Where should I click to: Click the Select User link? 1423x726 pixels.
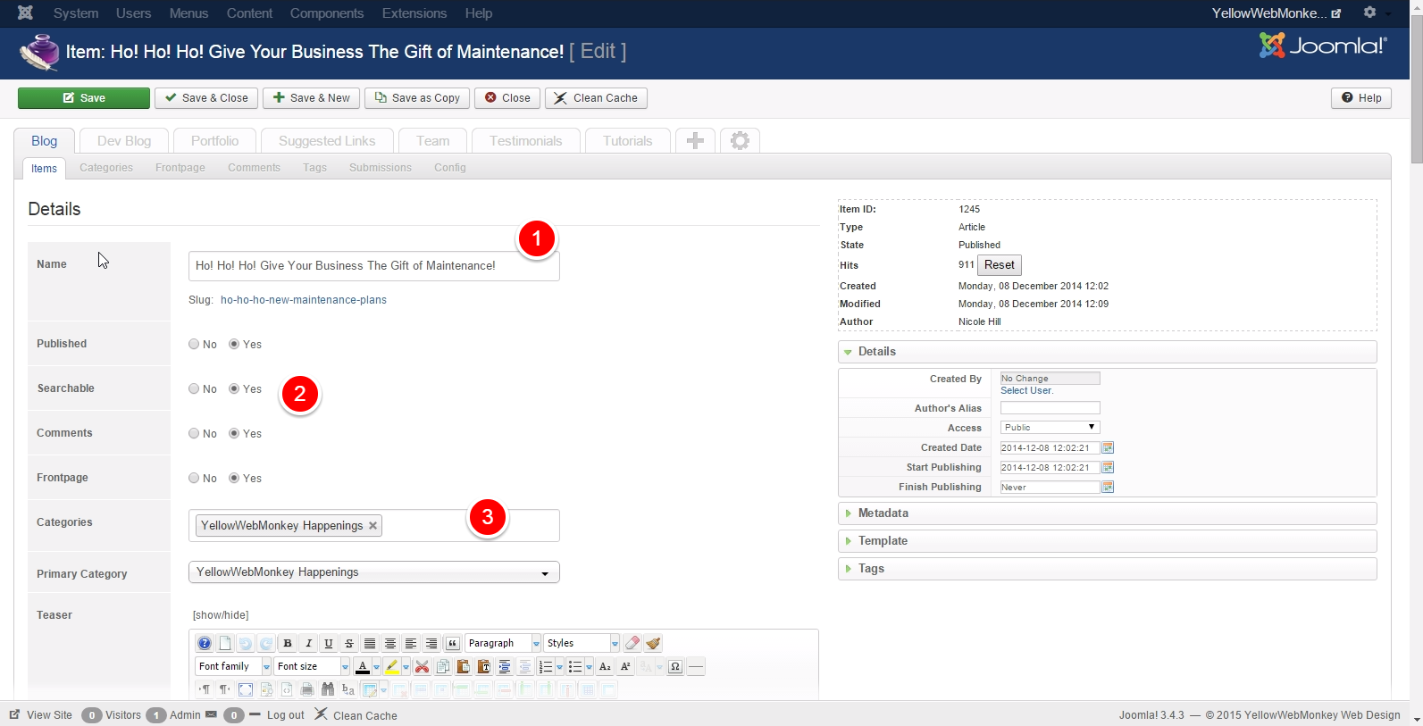[1026, 390]
